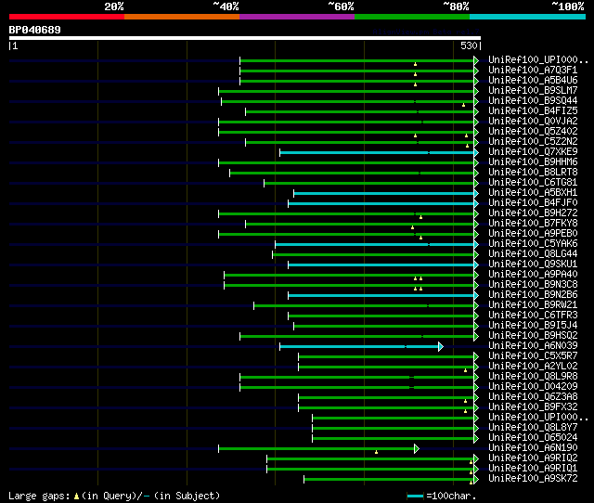594x503 pixels.
Task: Select the UniRef100_B9HSQ2 label
Action: click(x=533, y=336)
